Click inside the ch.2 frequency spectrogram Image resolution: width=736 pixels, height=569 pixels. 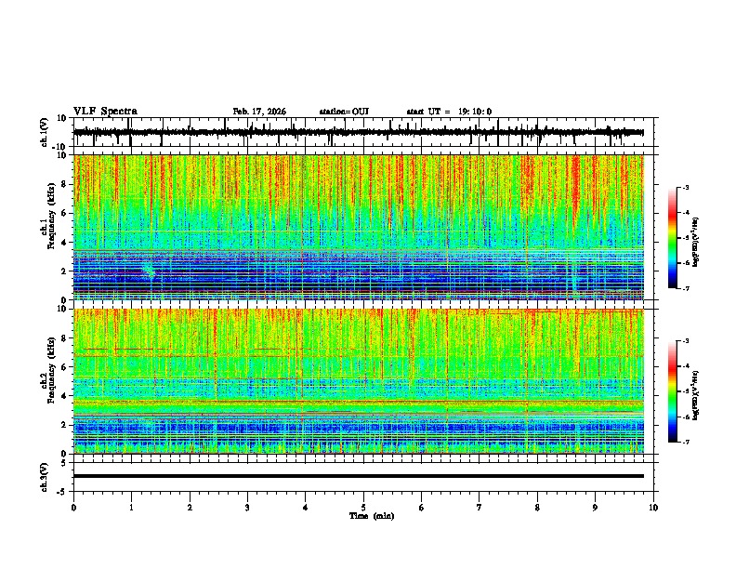click(359, 381)
